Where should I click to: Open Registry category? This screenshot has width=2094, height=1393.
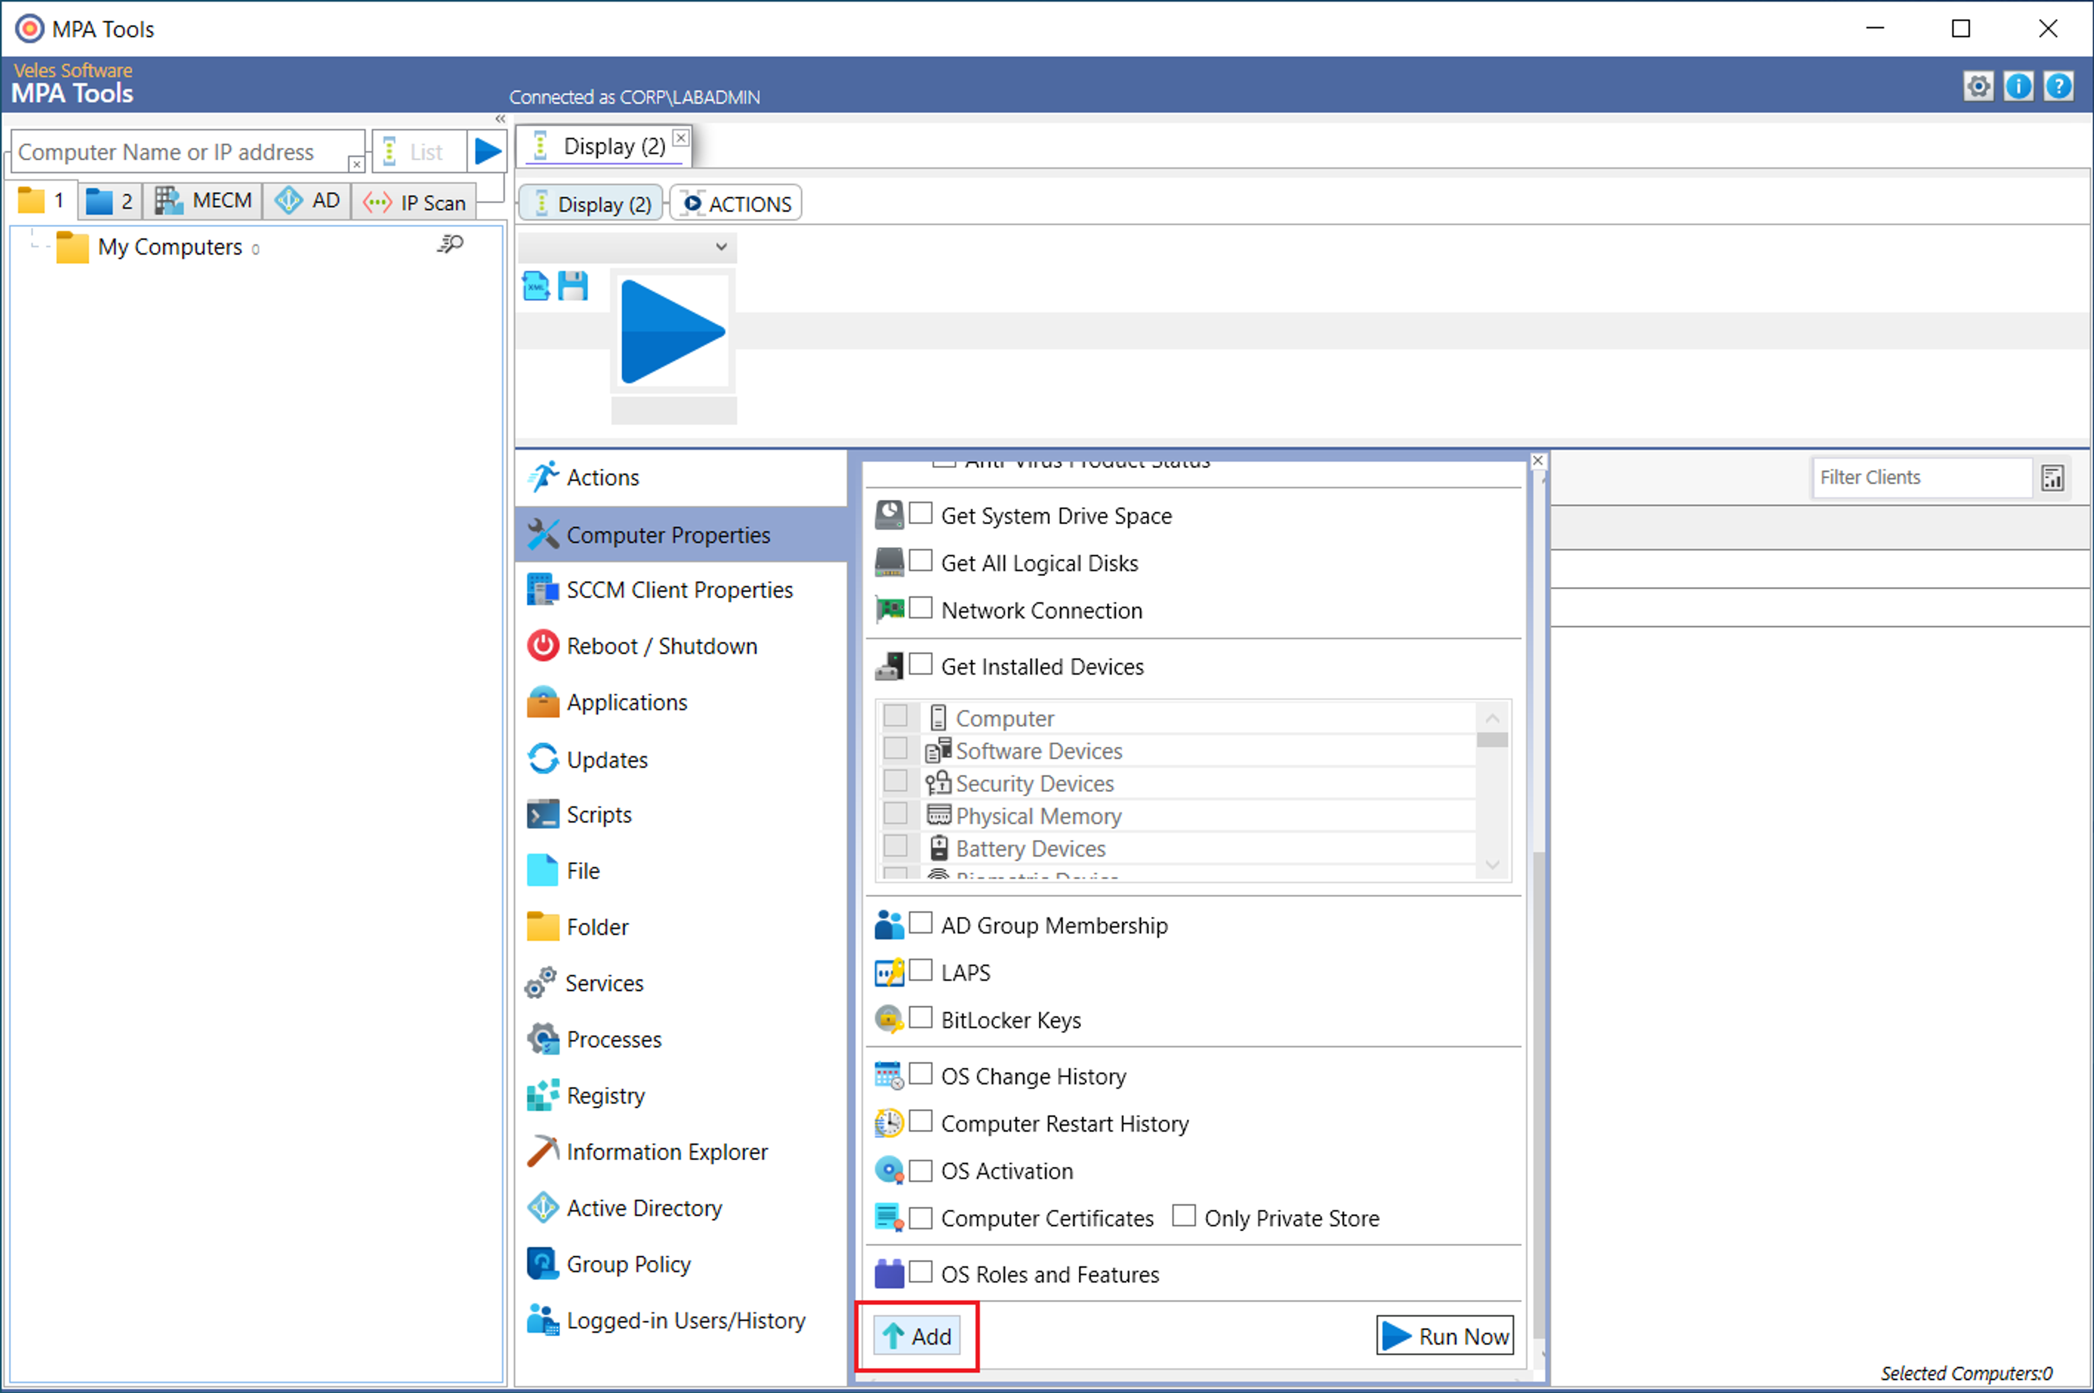point(681,1095)
